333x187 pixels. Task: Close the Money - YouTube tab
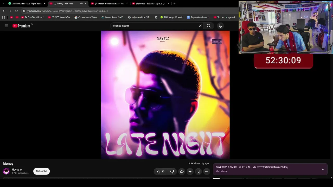(86, 4)
